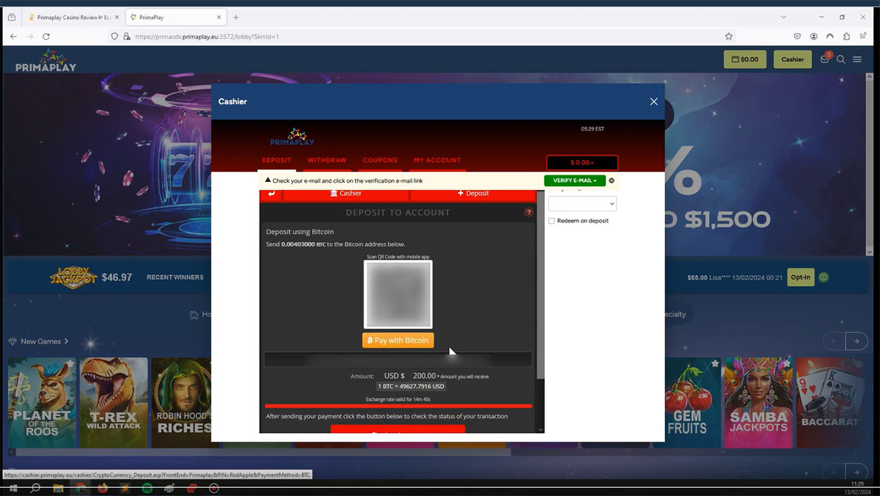Open the browser extensions puzzle icon
This screenshot has height=496, width=880.
point(846,36)
